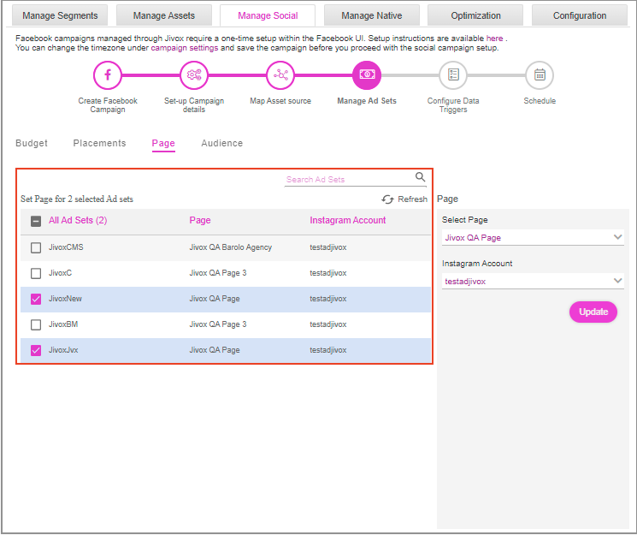637x535 pixels.
Task: Open the Optimization tab
Action: pyautogui.click(x=475, y=15)
